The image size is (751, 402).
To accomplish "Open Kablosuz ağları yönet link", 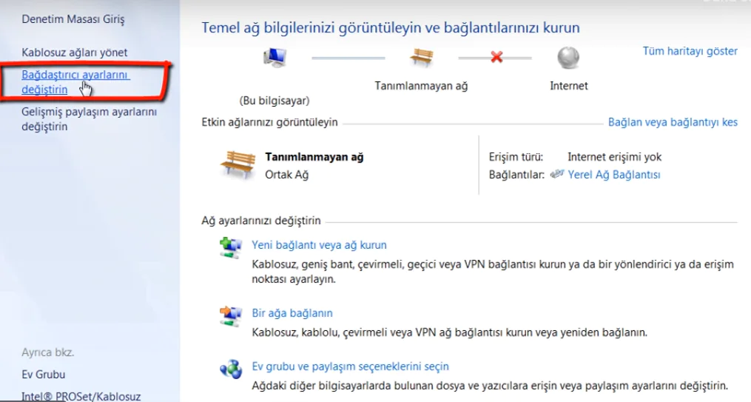I will click(x=74, y=53).
